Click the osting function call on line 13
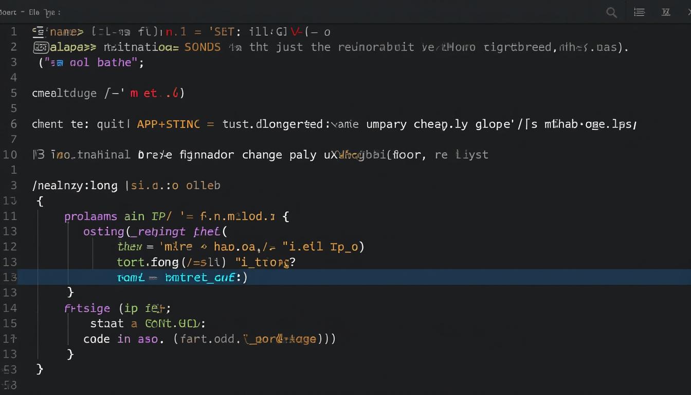 pos(103,231)
